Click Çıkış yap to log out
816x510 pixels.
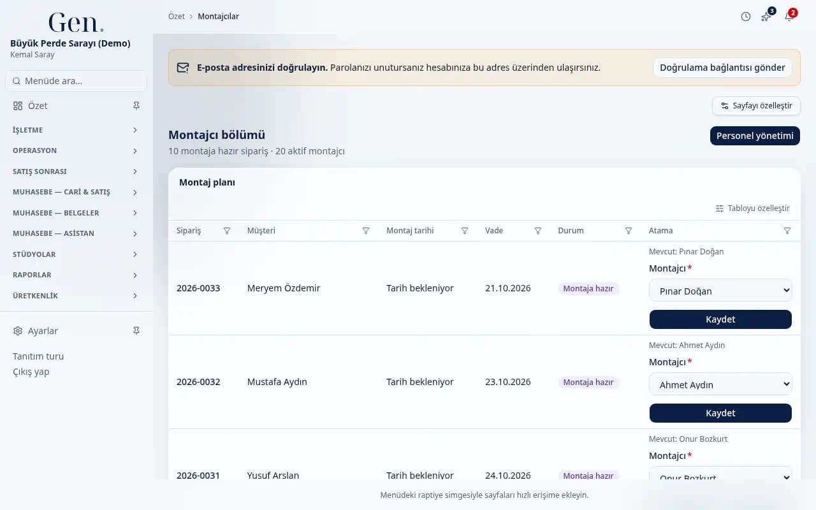(31, 372)
